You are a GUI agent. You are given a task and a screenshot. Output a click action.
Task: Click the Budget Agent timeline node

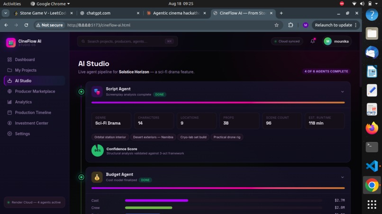click(82, 177)
